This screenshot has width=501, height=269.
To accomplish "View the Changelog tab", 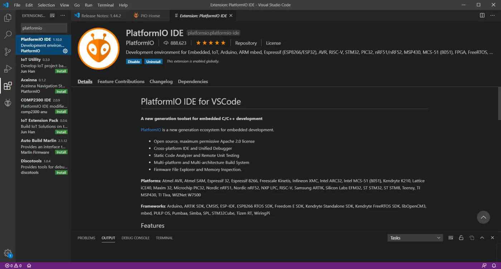I will (161, 82).
